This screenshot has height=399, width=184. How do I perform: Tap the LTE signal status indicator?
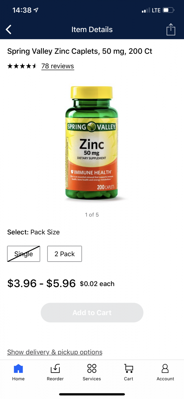coord(156,10)
